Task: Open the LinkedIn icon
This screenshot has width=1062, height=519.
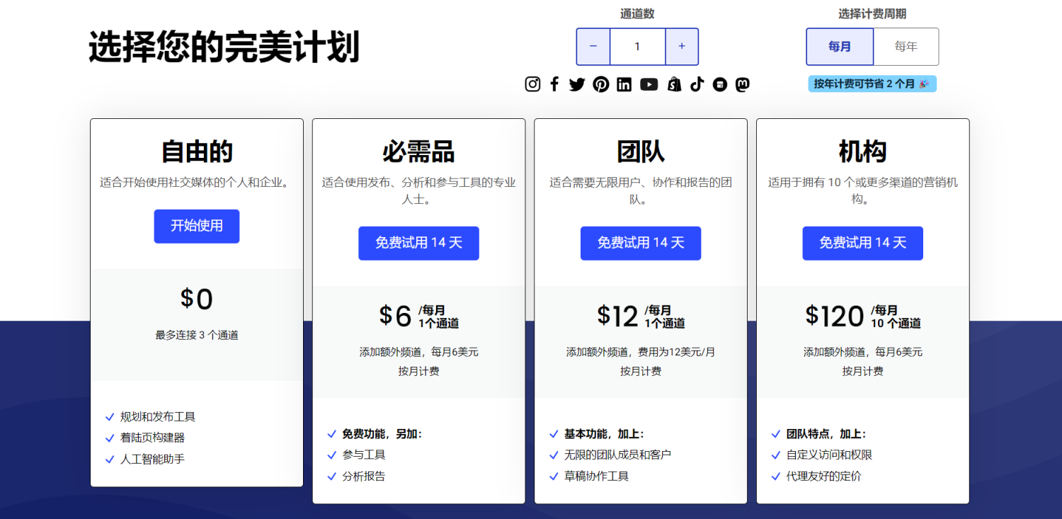Action: pos(624,84)
